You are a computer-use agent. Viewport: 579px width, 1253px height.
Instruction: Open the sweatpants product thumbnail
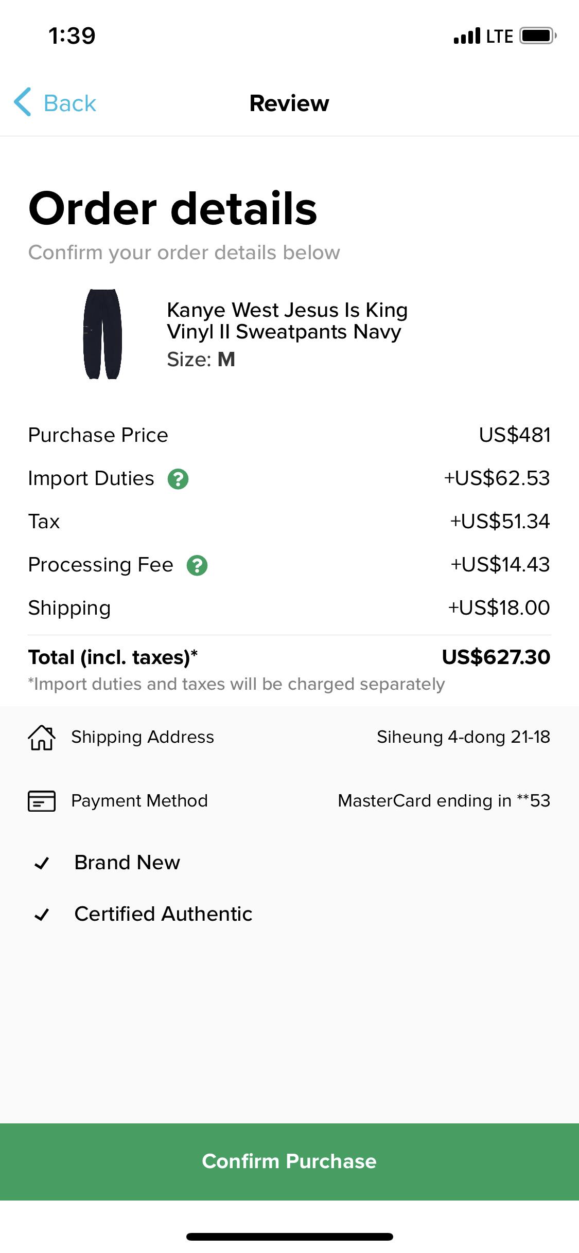pyautogui.click(x=102, y=334)
